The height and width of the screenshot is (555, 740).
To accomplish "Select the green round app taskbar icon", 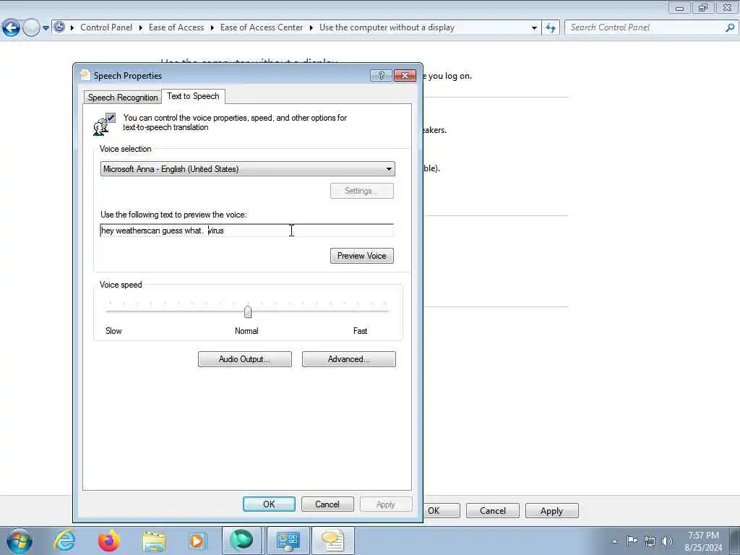I will point(241,541).
